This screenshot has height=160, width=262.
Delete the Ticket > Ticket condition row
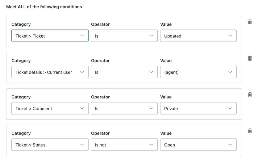(250, 22)
